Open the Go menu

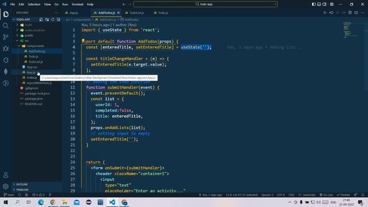click(56, 4)
